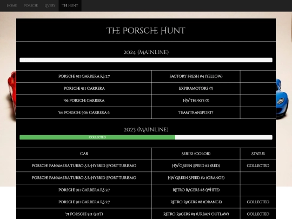Screen dimensions: 292x219
Task: Click Collected status for Green Speed Red
Action: 258,166
